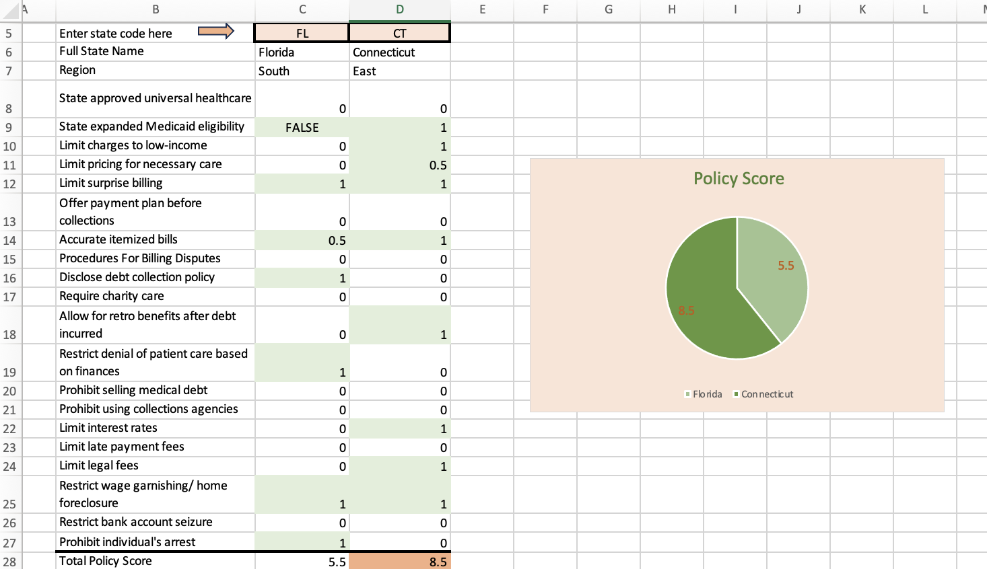Click column D header
The image size is (987, 569).
399,9
